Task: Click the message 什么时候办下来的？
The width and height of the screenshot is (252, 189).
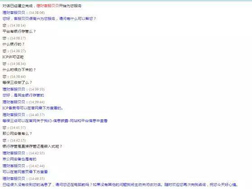Action: pos(19,70)
